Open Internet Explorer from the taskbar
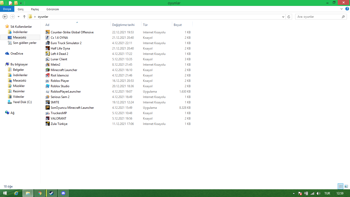The width and height of the screenshot is (350, 197). [x=16, y=193]
